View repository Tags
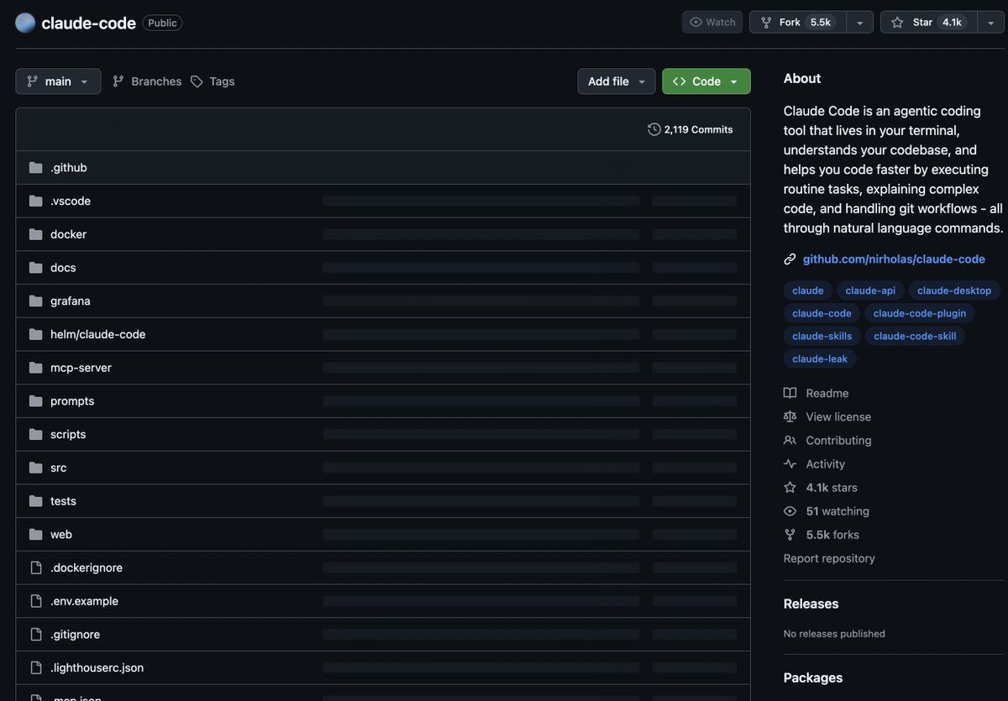Screen dimensions: 1008x701 pos(222,81)
